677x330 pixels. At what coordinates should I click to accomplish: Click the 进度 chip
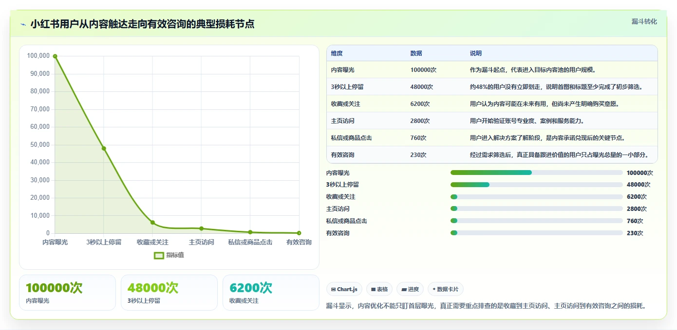(x=410, y=289)
